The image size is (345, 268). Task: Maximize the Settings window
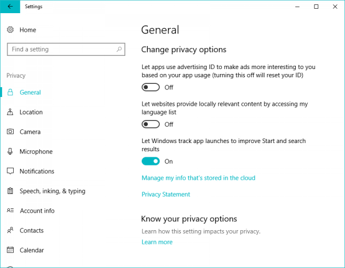tap(316, 7)
